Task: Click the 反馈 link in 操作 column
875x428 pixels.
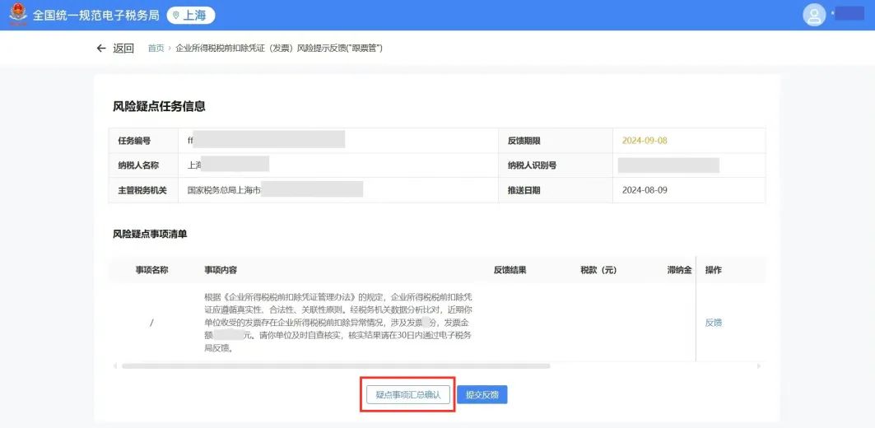Action: coord(714,323)
